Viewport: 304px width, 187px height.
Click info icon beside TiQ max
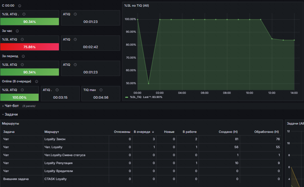(101, 90)
